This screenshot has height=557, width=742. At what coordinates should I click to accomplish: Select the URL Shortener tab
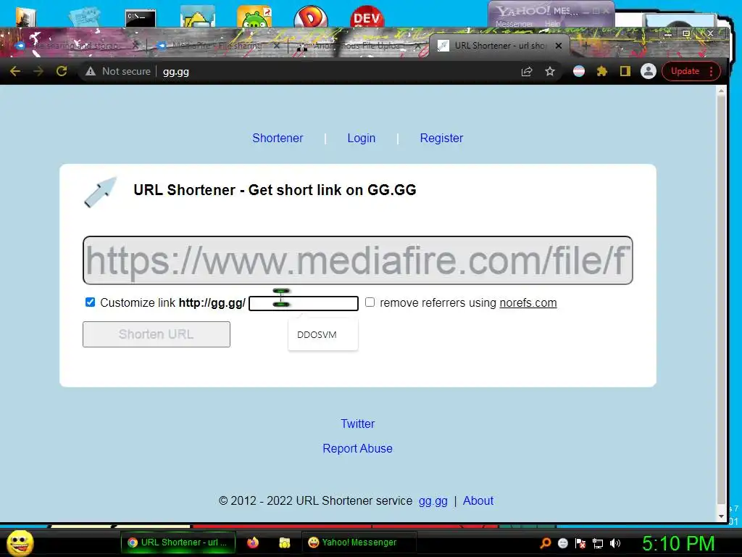499,46
